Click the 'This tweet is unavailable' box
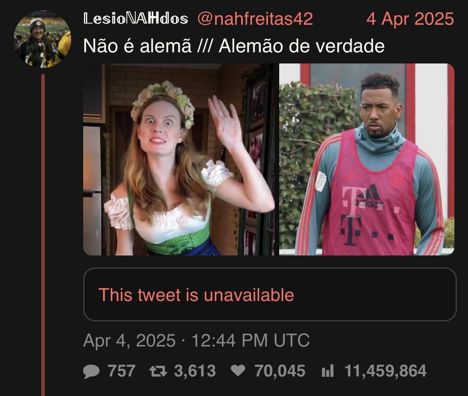 [270, 294]
